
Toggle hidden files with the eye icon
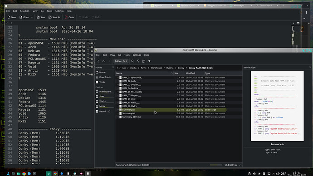[149, 61]
